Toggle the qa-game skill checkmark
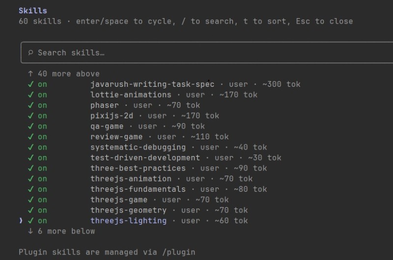 (30, 127)
